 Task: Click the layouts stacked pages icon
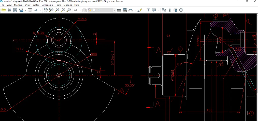84,10
